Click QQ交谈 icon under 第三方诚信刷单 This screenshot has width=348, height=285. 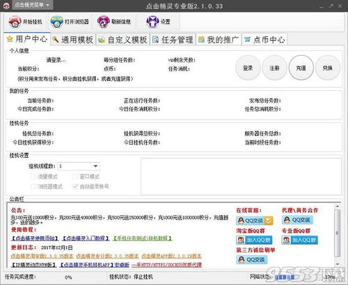pyautogui.click(x=252, y=259)
